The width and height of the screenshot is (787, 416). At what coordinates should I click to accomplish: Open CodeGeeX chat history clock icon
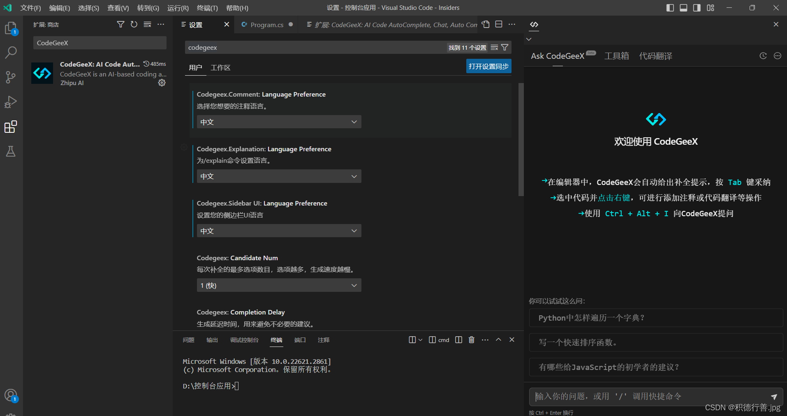763,56
